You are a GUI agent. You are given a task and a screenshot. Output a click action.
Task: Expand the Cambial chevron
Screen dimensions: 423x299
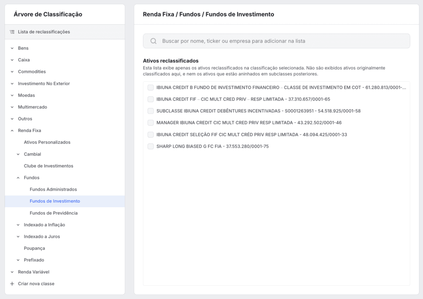click(x=18, y=154)
